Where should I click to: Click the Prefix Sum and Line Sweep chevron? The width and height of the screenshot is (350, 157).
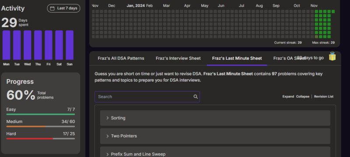[x=107, y=154]
